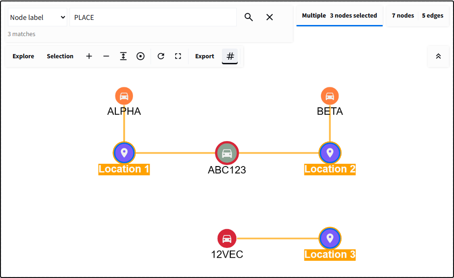The height and width of the screenshot is (278, 454).
Task: Click the highlighted Location 3 label
Action: [x=330, y=254]
